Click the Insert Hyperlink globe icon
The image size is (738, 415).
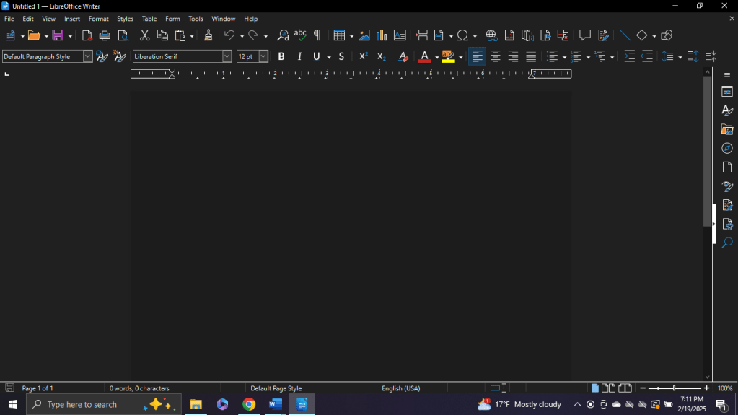click(x=491, y=35)
